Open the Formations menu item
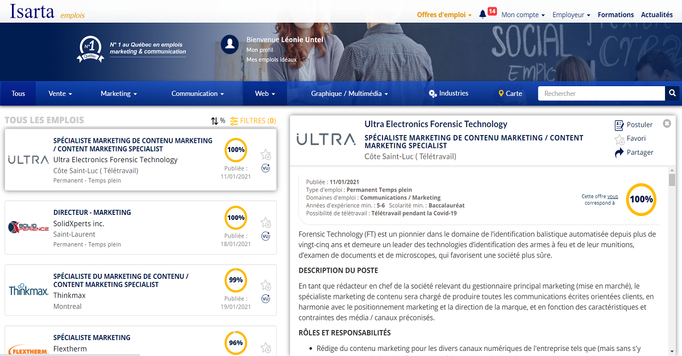Viewport: 682px width, 356px height. click(616, 15)
